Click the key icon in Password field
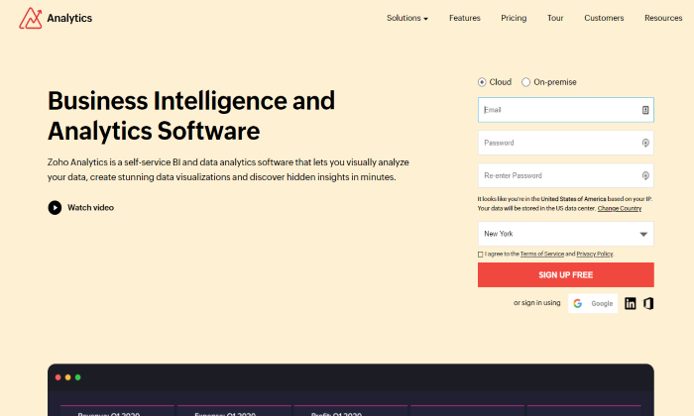 pos(645,143)
